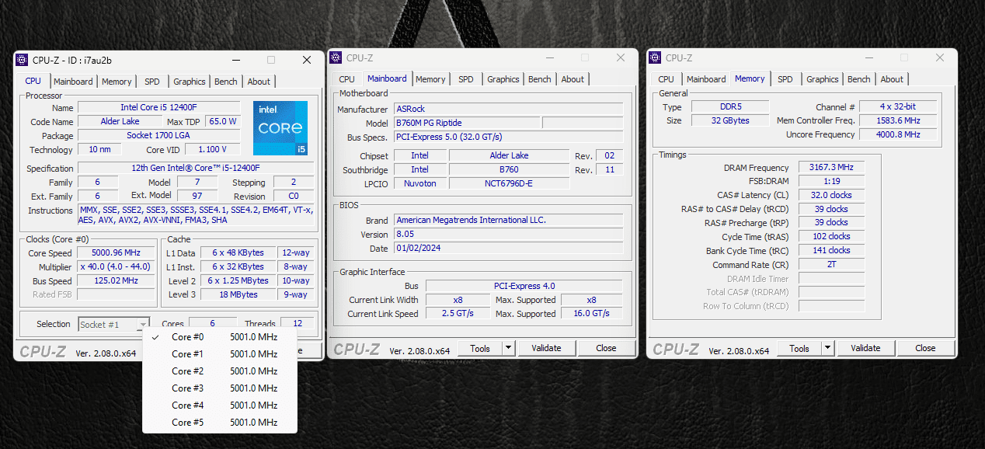This screenshot has height=449, width=985.
Task: Open SPD tab in the CPU window
Action: pyautogui.click(x=152, y=82)
